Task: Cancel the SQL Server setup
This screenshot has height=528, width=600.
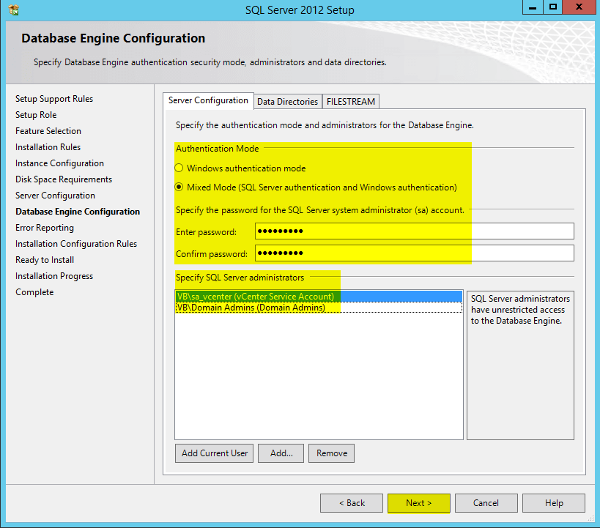Action: click(486, 503)
